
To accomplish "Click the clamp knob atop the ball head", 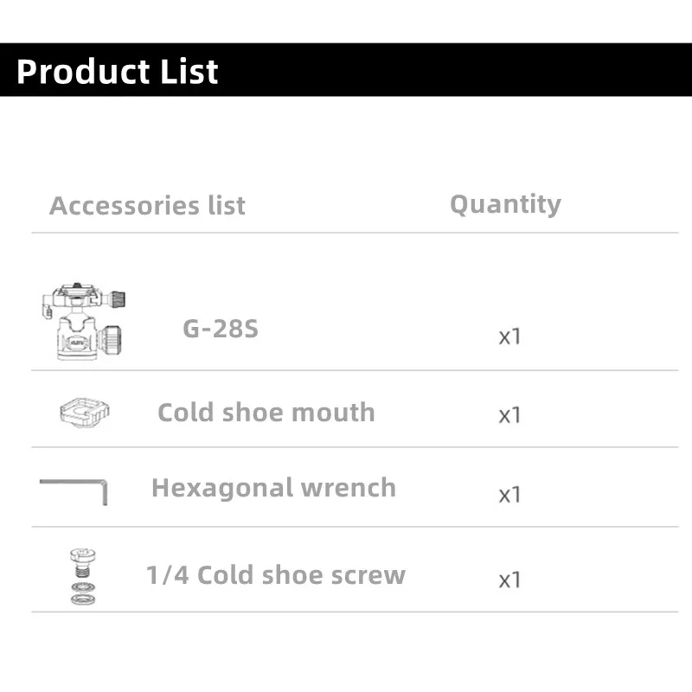I will pyautogui.click(x=119, y=299).
